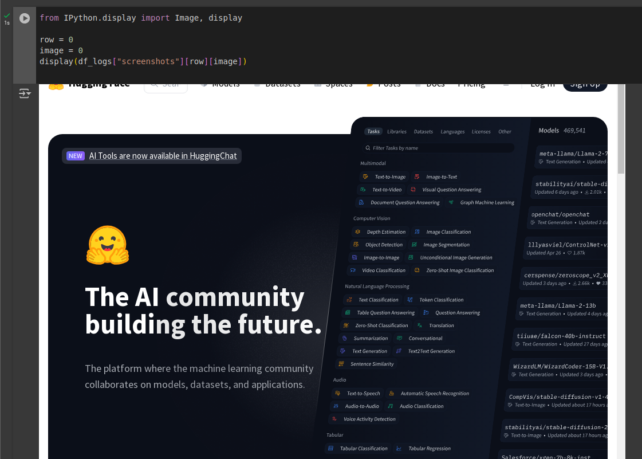Click the Summarization task icon

click(x=344, y=338)
